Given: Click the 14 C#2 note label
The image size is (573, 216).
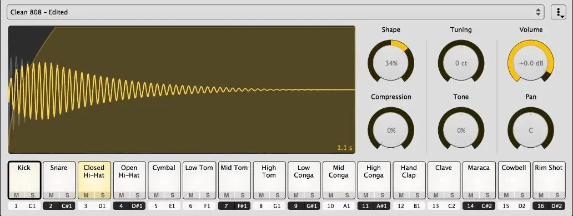Looking at the screenshot, I should coord(479,206).
